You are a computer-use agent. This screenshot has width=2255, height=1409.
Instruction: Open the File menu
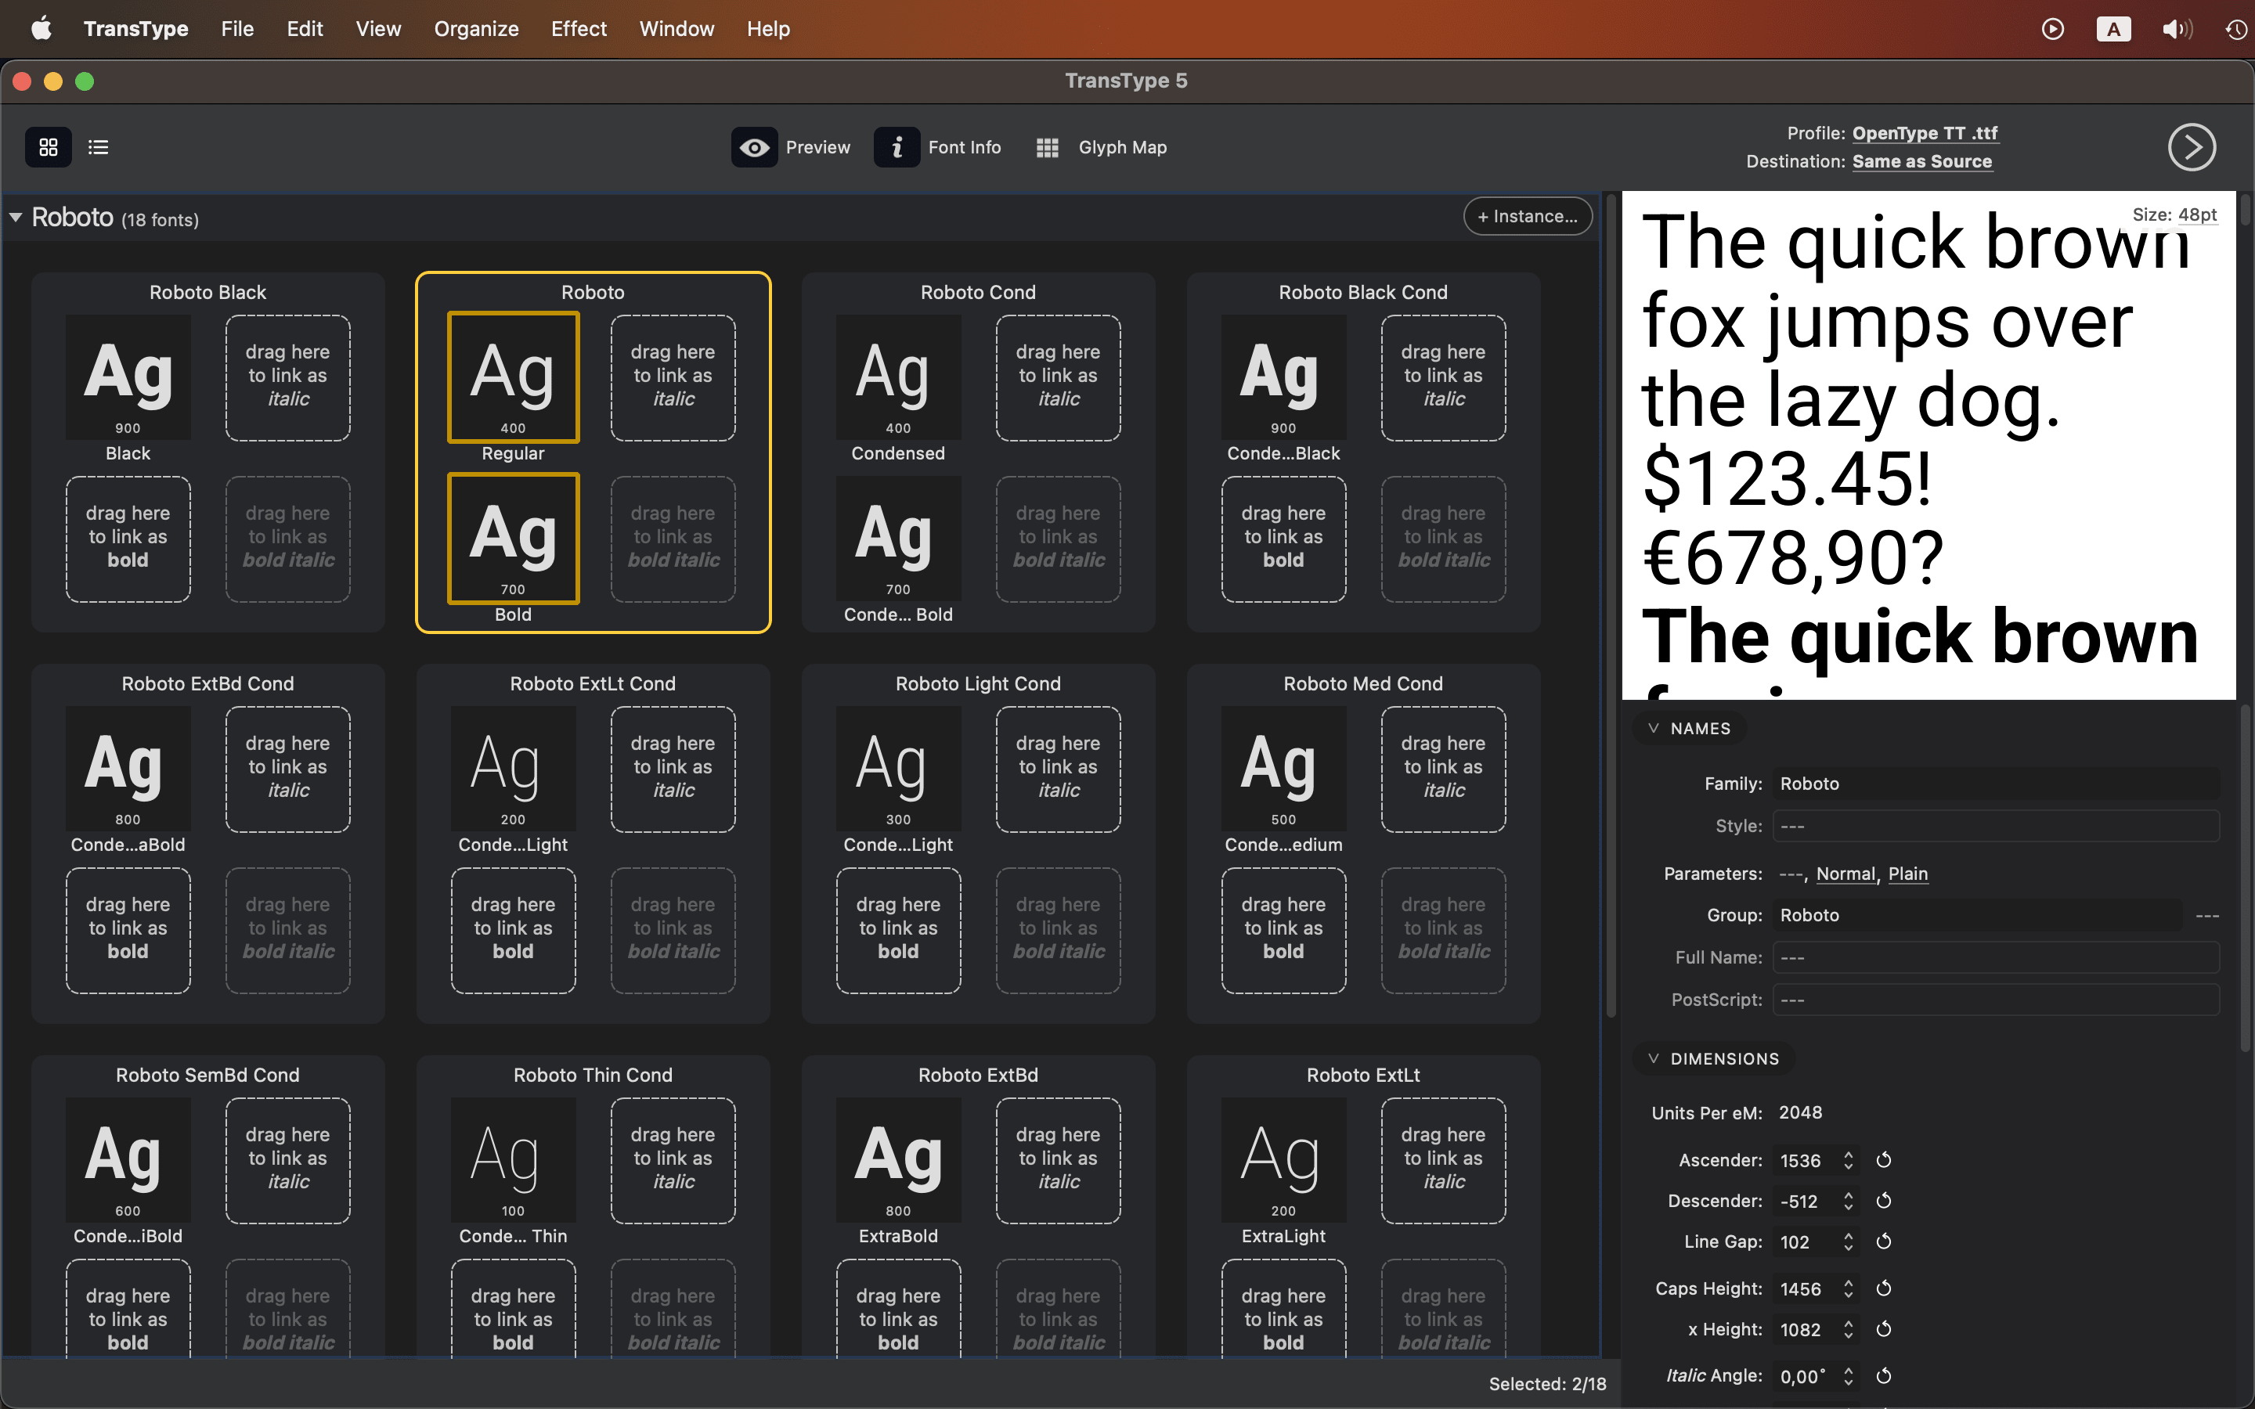click(x=237, y=29)
